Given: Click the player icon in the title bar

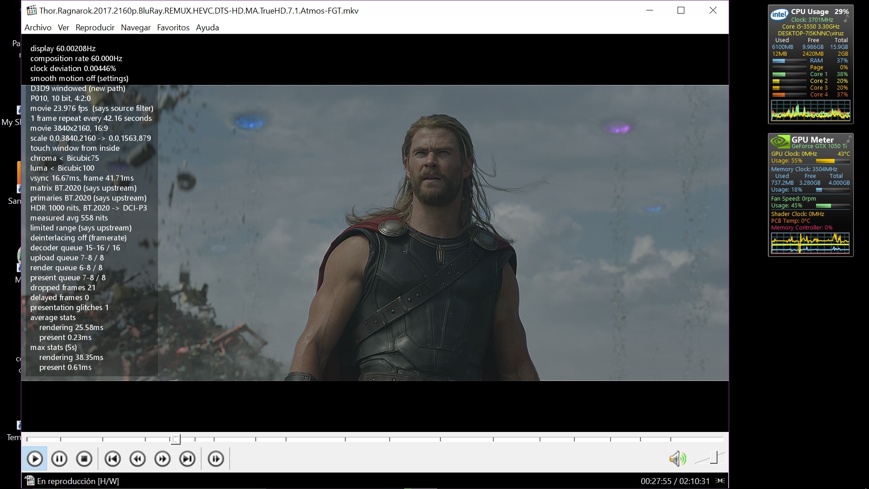Looking at the screenshot, I should coord(31,10).
